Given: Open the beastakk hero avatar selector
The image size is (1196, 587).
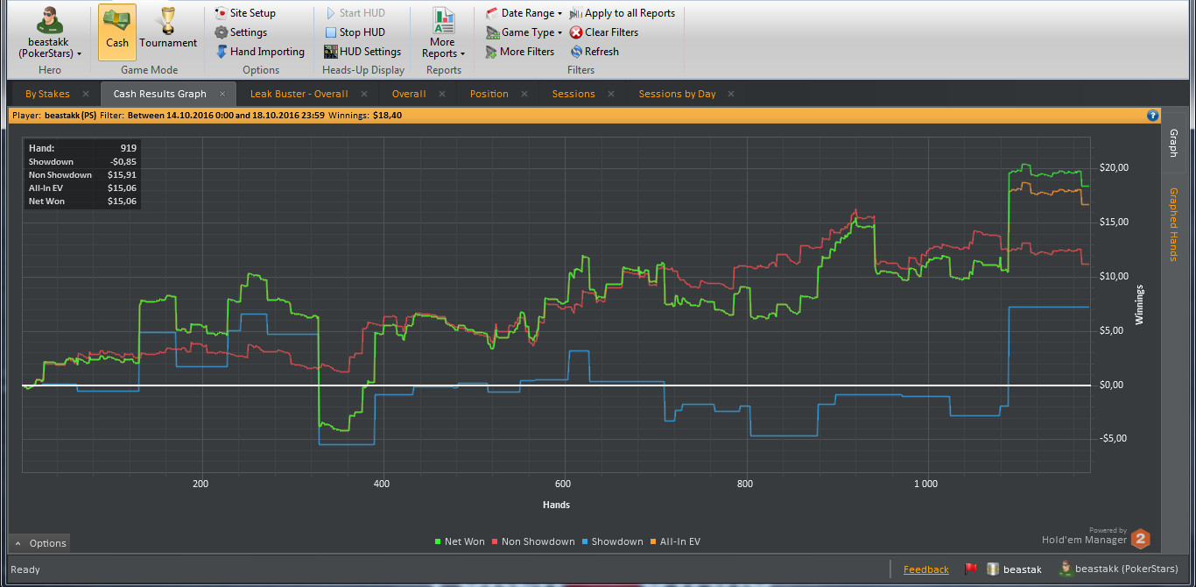Looking at the screenshot, I should click(x=50, y=32).
